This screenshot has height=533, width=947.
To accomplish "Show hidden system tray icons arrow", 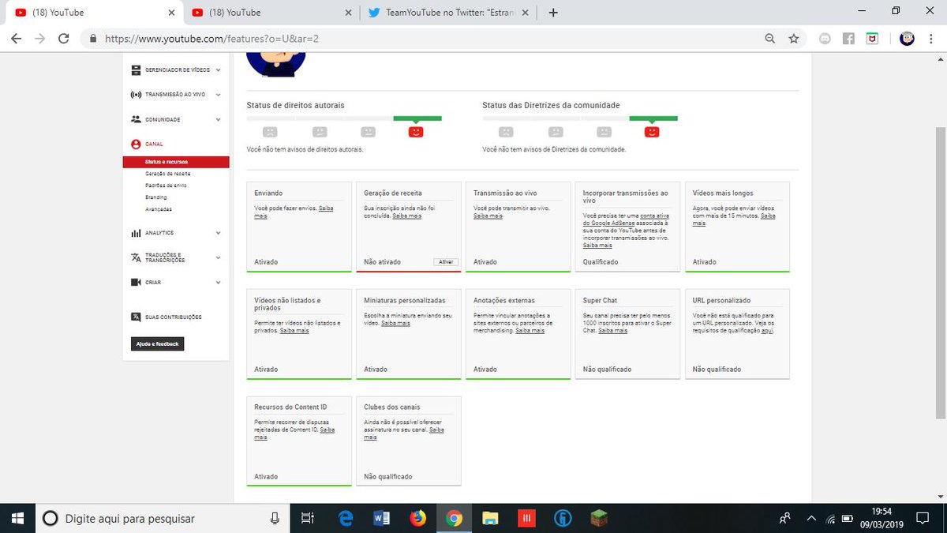I will pyautogui.click(x=811, y=519).
